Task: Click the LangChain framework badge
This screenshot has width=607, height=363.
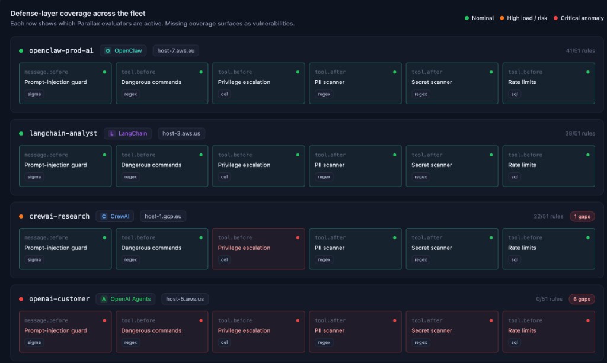Action: [x=128, y=133]
